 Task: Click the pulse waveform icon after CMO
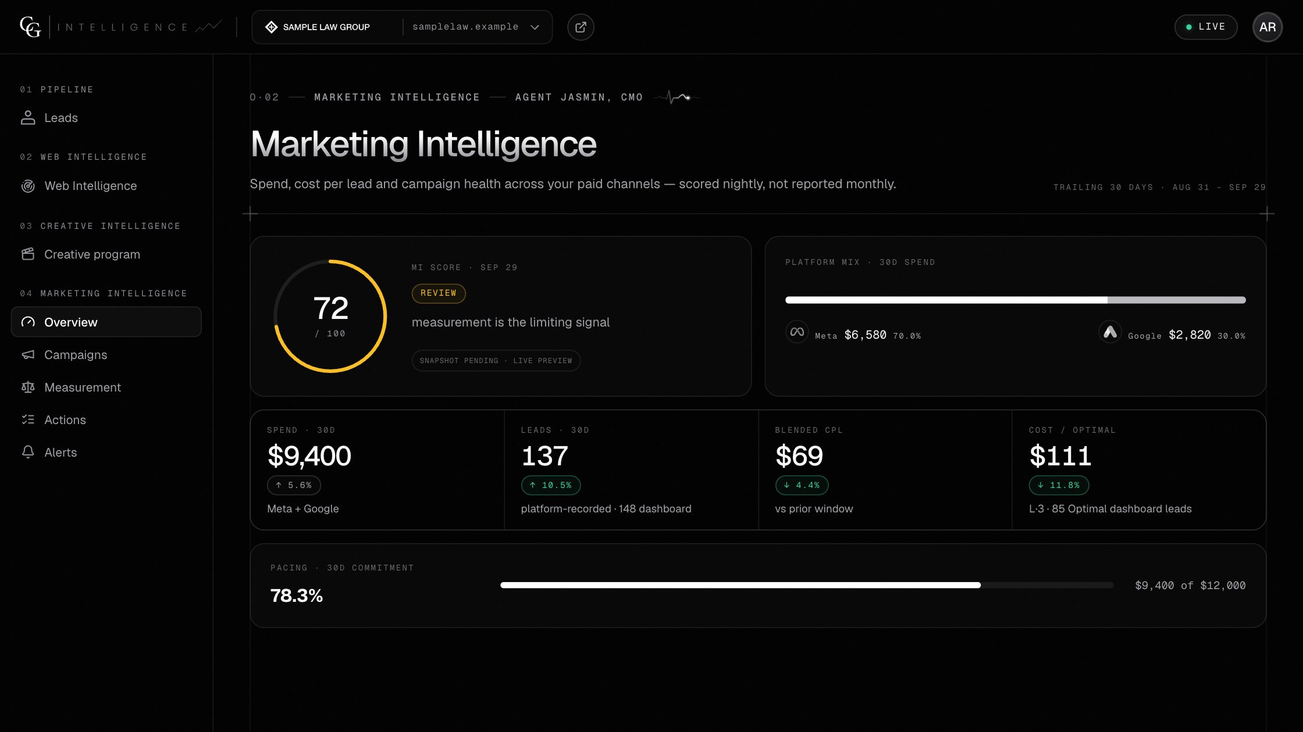coord(677,97)
